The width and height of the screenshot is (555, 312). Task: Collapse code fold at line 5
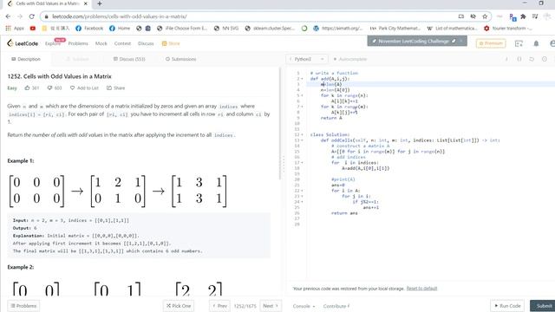pyautogui.click(x=302, y=95)
